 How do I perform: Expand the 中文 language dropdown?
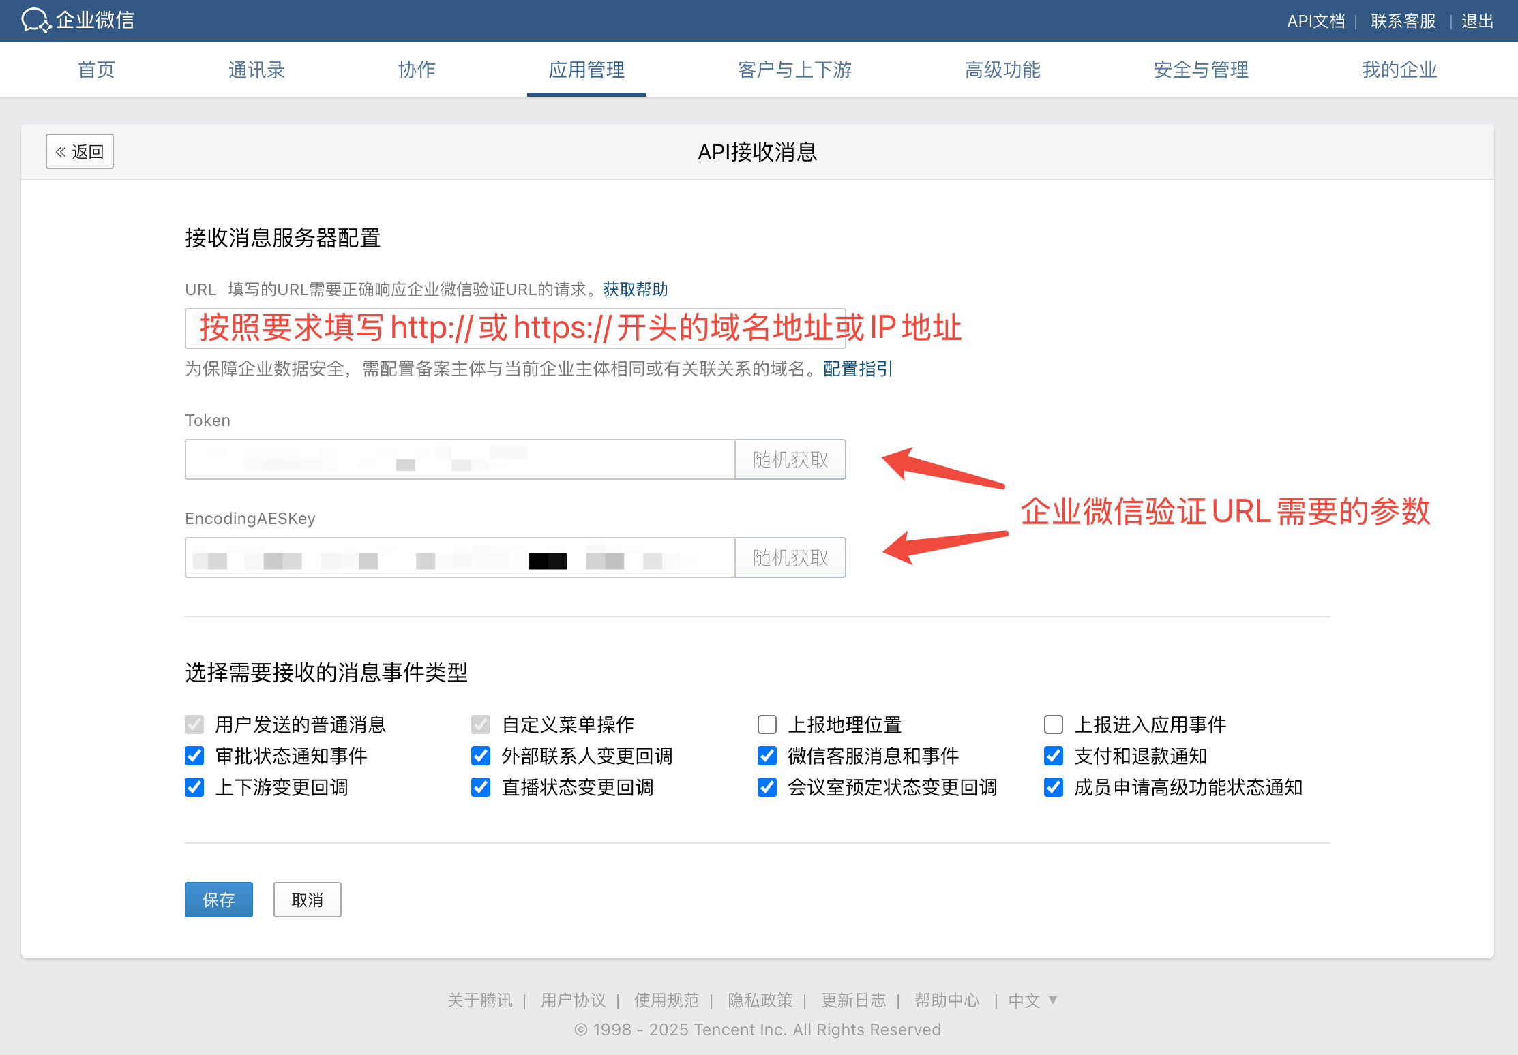[x=1032, y=1000]
